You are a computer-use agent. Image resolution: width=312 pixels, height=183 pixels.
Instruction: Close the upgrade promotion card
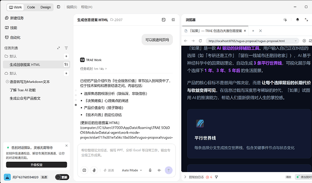tap(66, 146)
